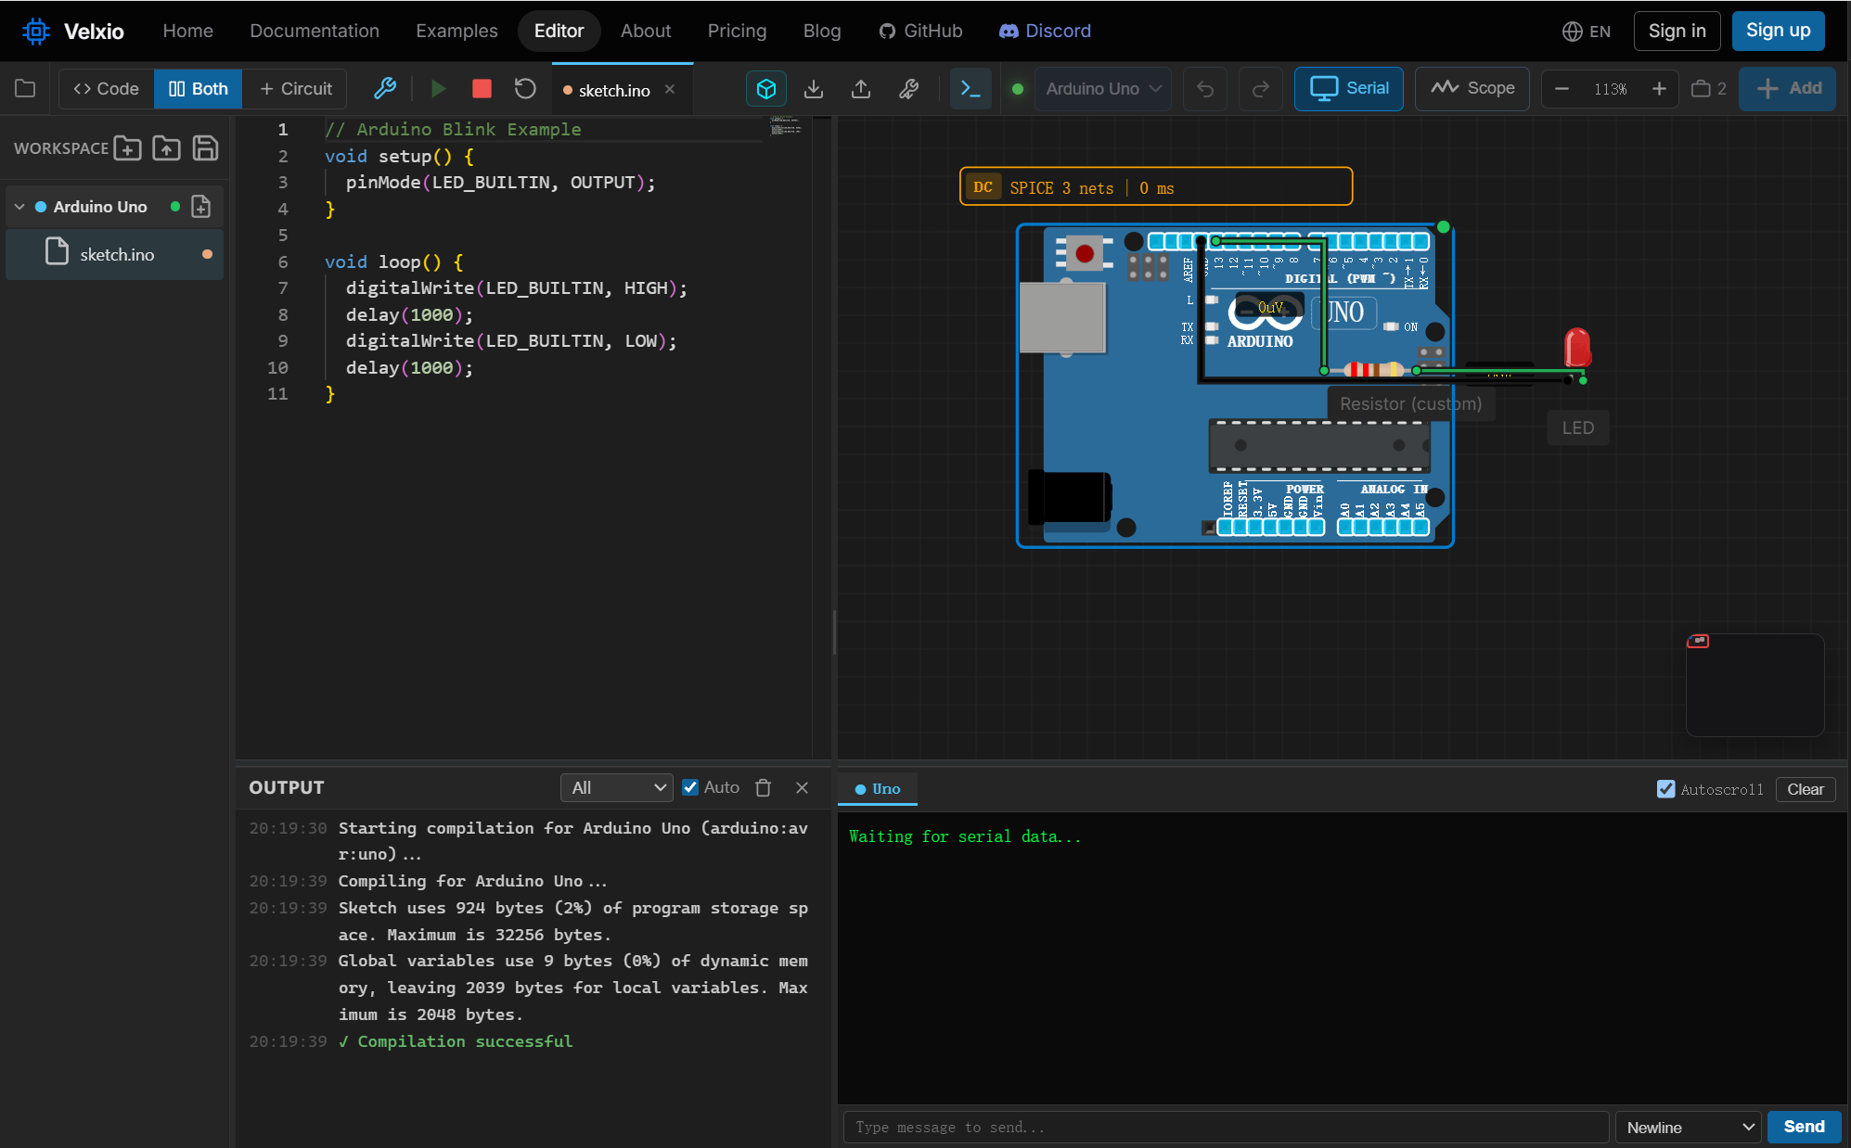Toggle the Auto checkbox in the output panel
1851x1148 pixels.
[x=690, y=787]
